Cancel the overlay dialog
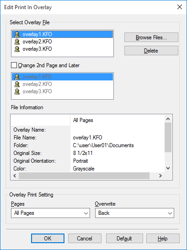This screenshot has height=250, width=187. point(85,239)
